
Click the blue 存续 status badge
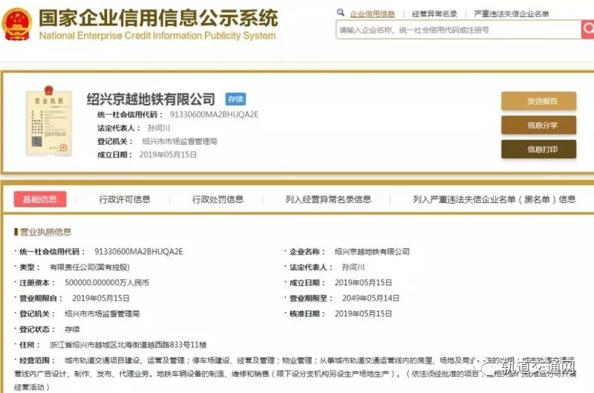235,100
